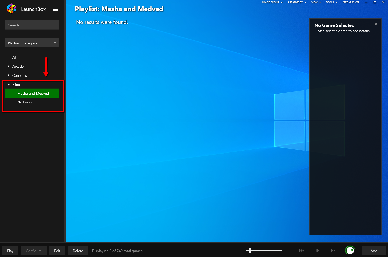The height and width of the screenshot is (257, 388).
Task: Click the Delete button
Action: tap(78, 251)
